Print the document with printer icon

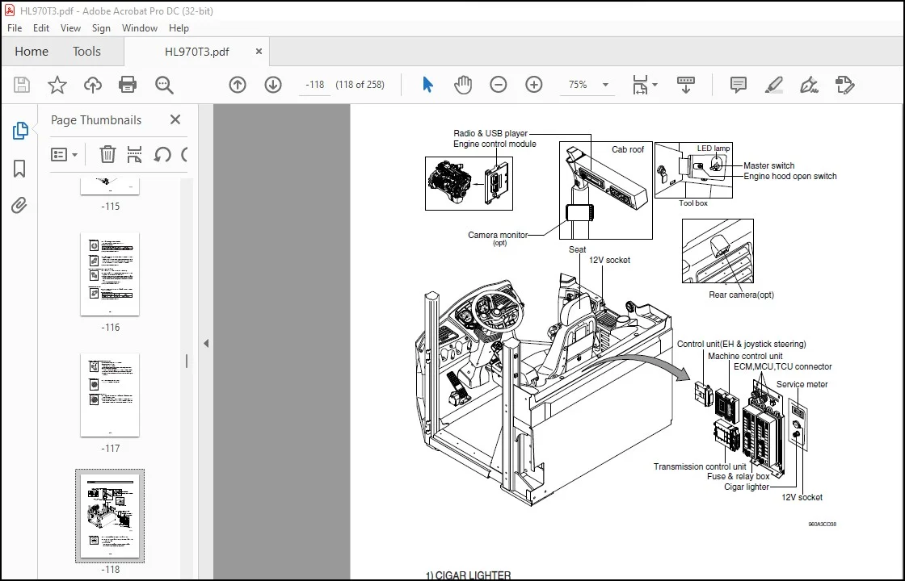pos(128,85)
